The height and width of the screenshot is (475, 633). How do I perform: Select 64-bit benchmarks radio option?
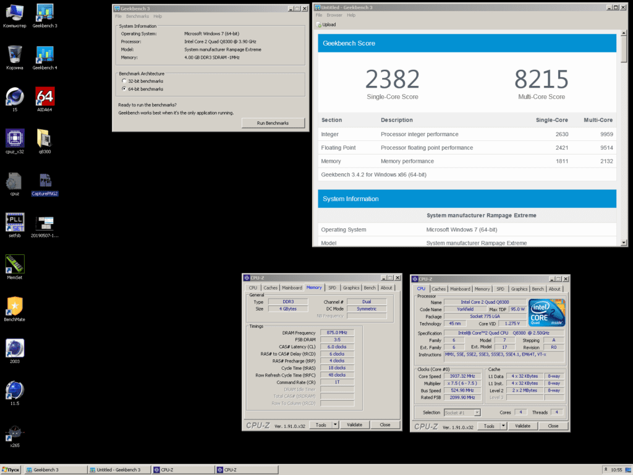124,89
